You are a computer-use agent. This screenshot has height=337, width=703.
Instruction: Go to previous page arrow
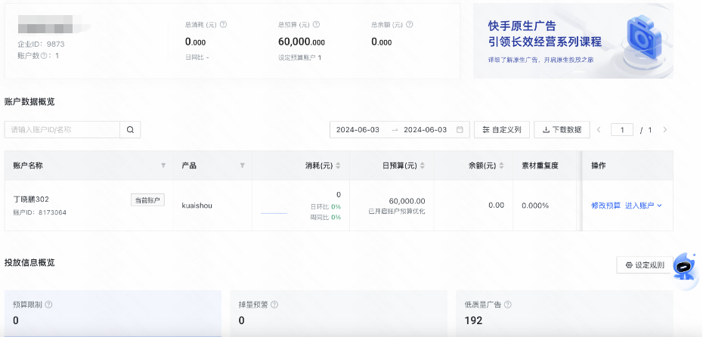[599, 129]
